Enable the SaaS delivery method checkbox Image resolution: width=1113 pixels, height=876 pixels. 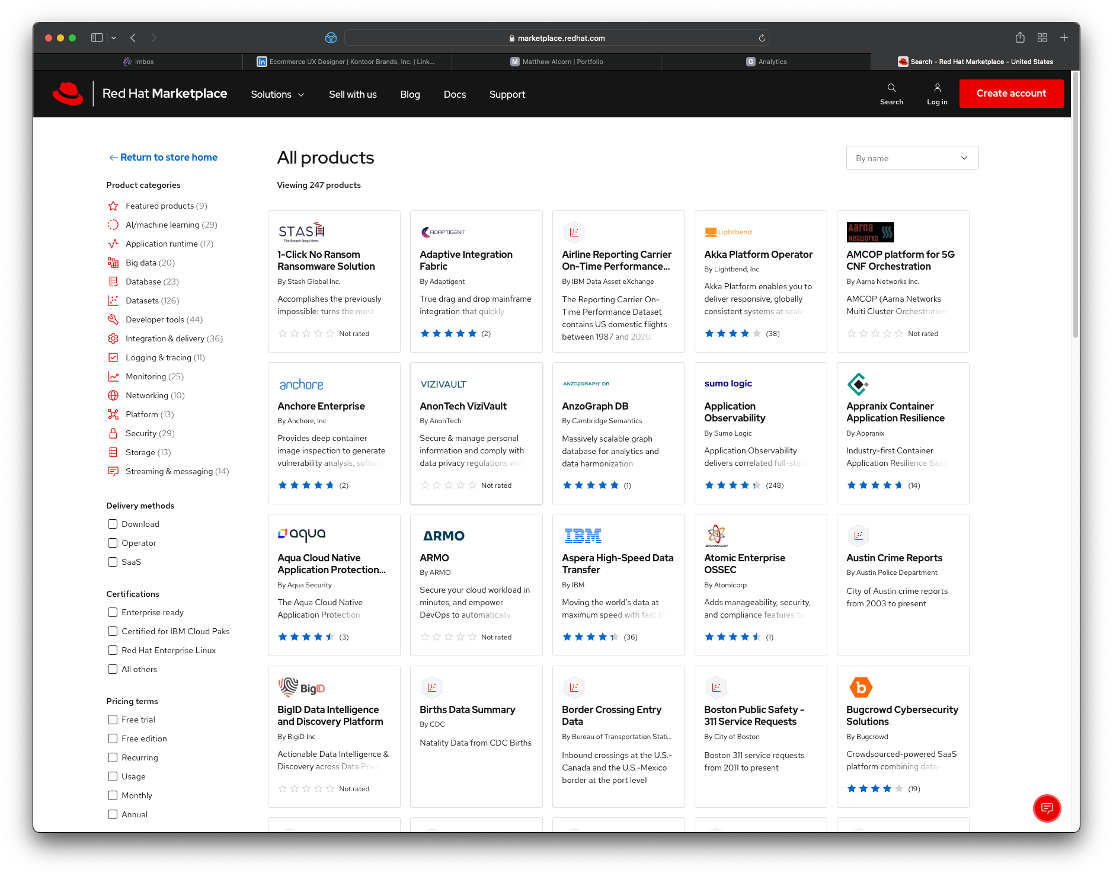point(113,562)
